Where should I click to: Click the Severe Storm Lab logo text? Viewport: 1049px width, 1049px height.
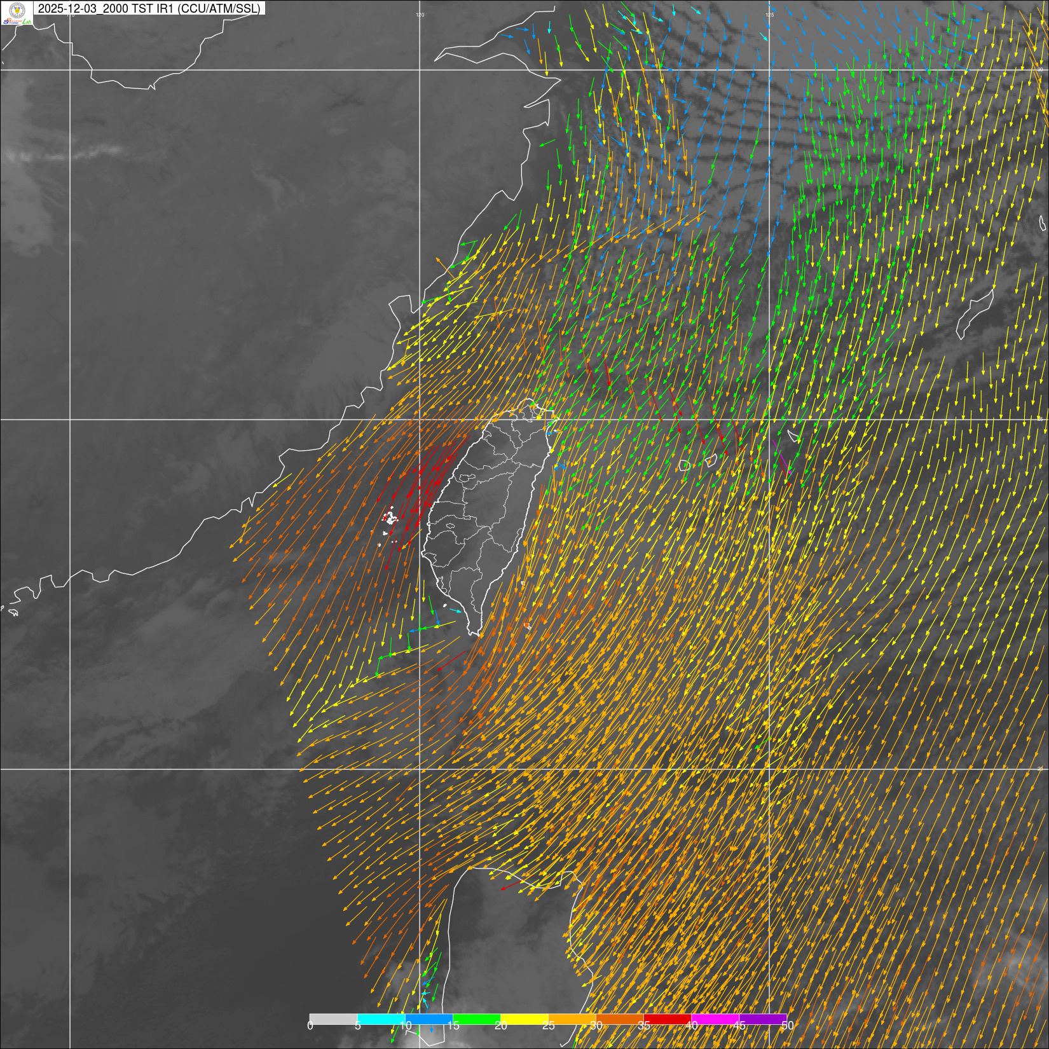point(17,22)
